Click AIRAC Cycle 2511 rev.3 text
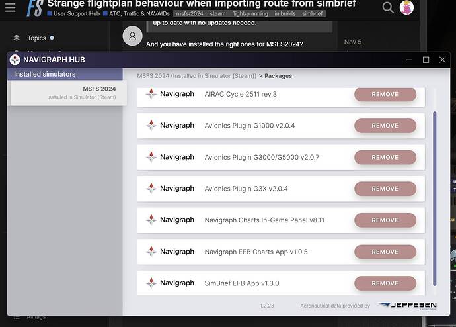 pyautogui.click(x=241, y=94)
